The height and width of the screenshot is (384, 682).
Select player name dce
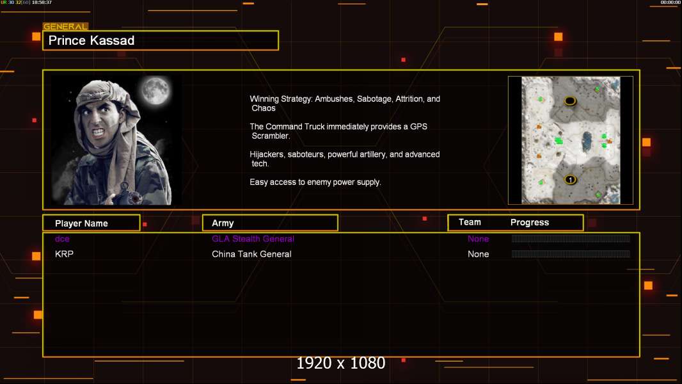tap(62, 239)
